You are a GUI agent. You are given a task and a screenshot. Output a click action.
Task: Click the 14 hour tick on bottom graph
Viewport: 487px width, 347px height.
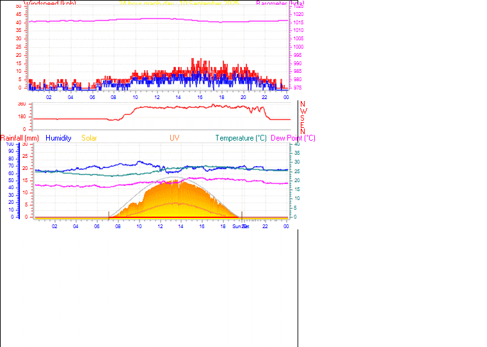click(x=181, y=226)
